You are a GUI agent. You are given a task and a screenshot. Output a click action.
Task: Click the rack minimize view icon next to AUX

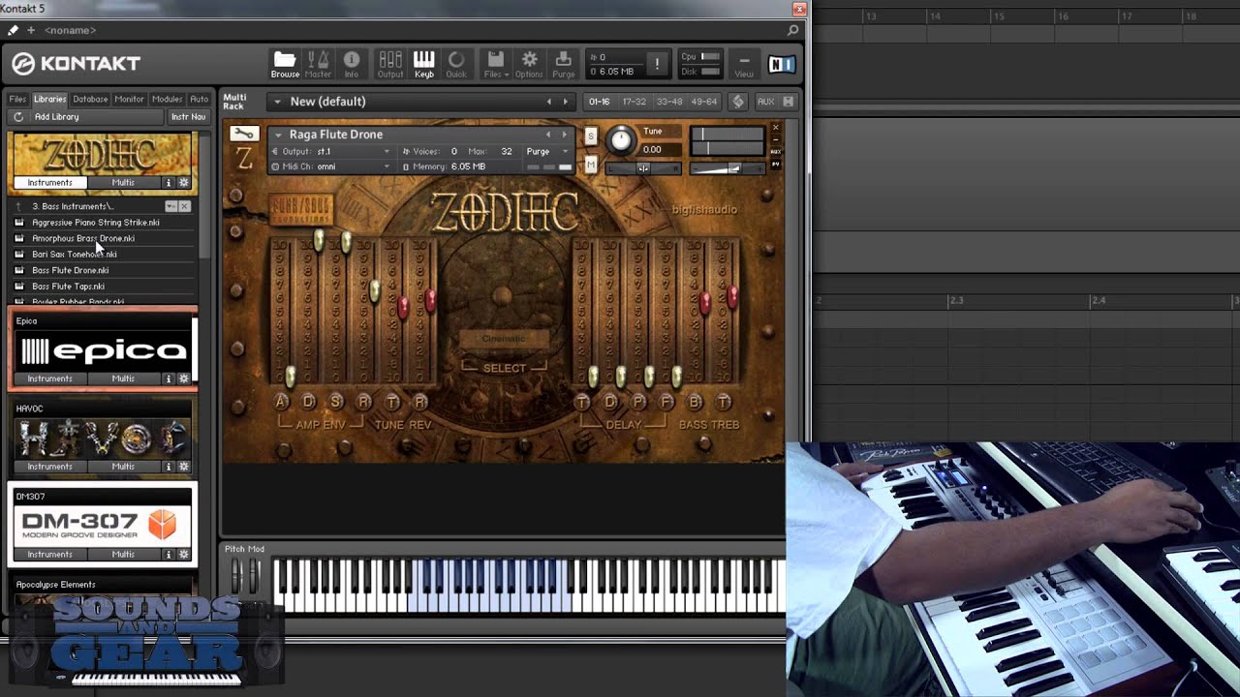tap(789, 102)
